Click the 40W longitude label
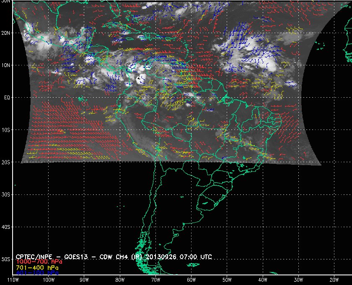The width and height of the screenshot is (352, 285). (x=263, y=280)
